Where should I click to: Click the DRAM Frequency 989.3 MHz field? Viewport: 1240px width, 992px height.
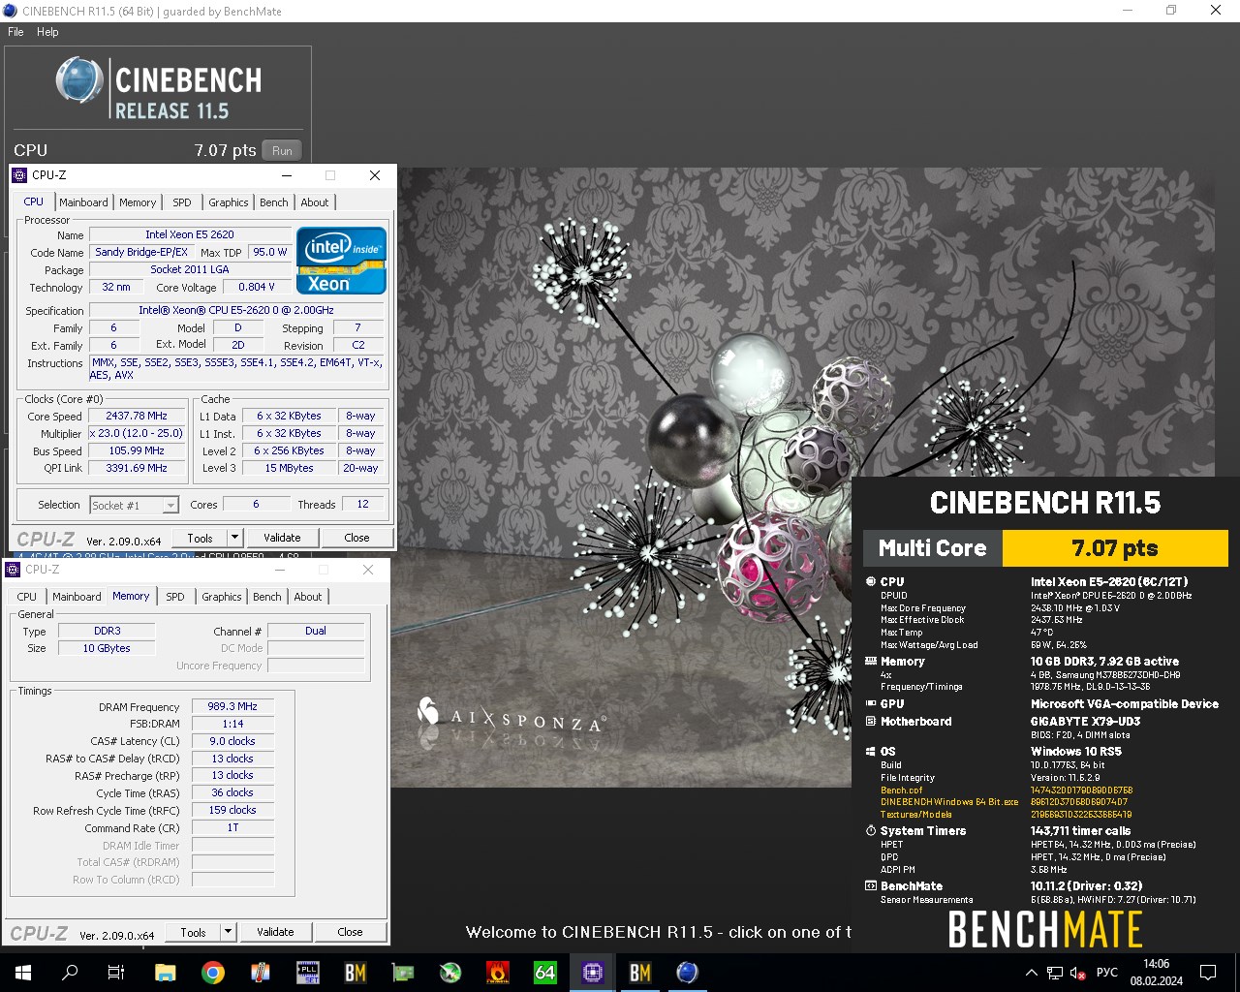pos(232,706)
